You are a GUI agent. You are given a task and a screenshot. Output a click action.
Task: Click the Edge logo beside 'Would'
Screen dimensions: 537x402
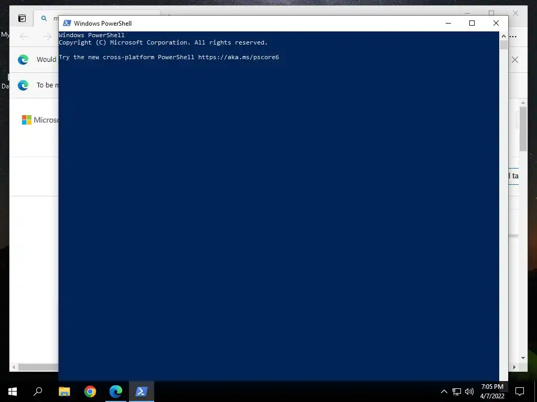click(23, 60)
